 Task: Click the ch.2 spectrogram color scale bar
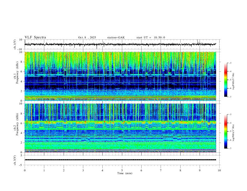(225, 131)
